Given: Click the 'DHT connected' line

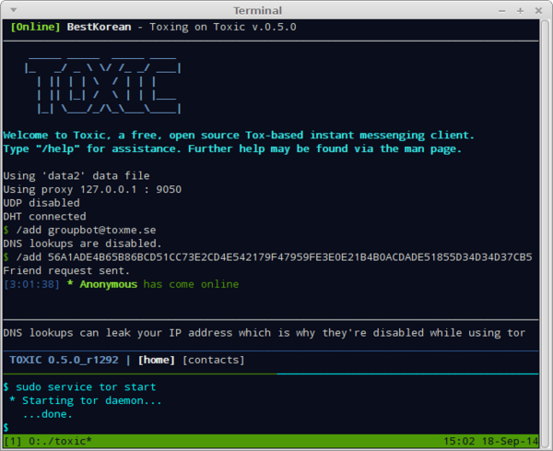Looking at the screenshot, I should [x=45, y=217].
